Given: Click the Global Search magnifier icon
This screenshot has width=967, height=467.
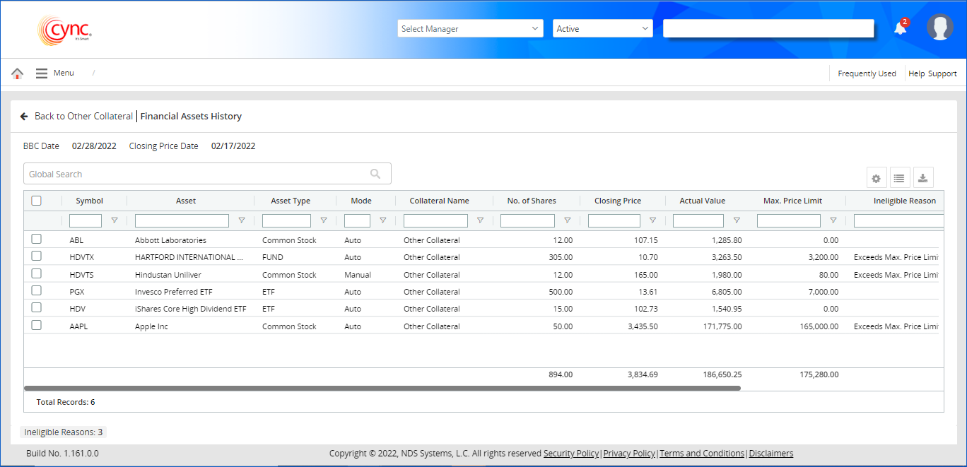Looking at the screenshot, I should click(375, 174).
